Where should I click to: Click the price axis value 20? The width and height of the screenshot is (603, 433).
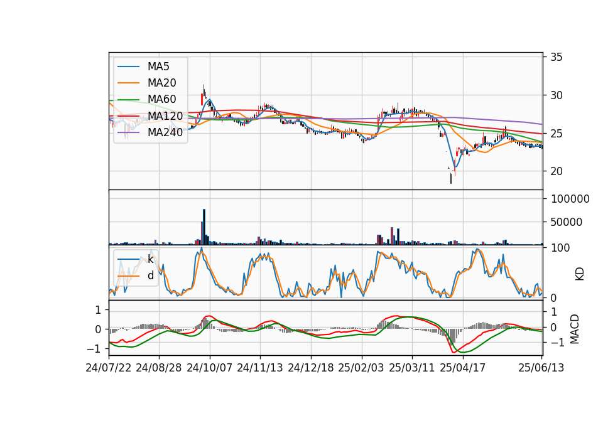[x=557, y=171]
